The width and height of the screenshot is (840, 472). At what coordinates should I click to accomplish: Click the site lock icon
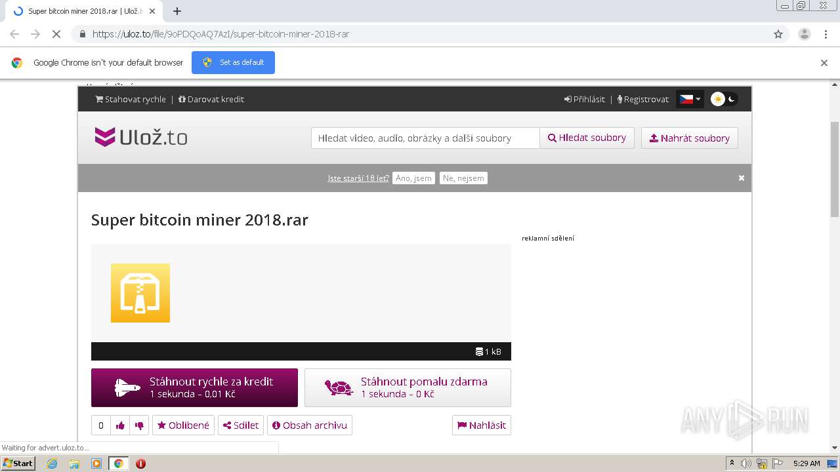82,34
